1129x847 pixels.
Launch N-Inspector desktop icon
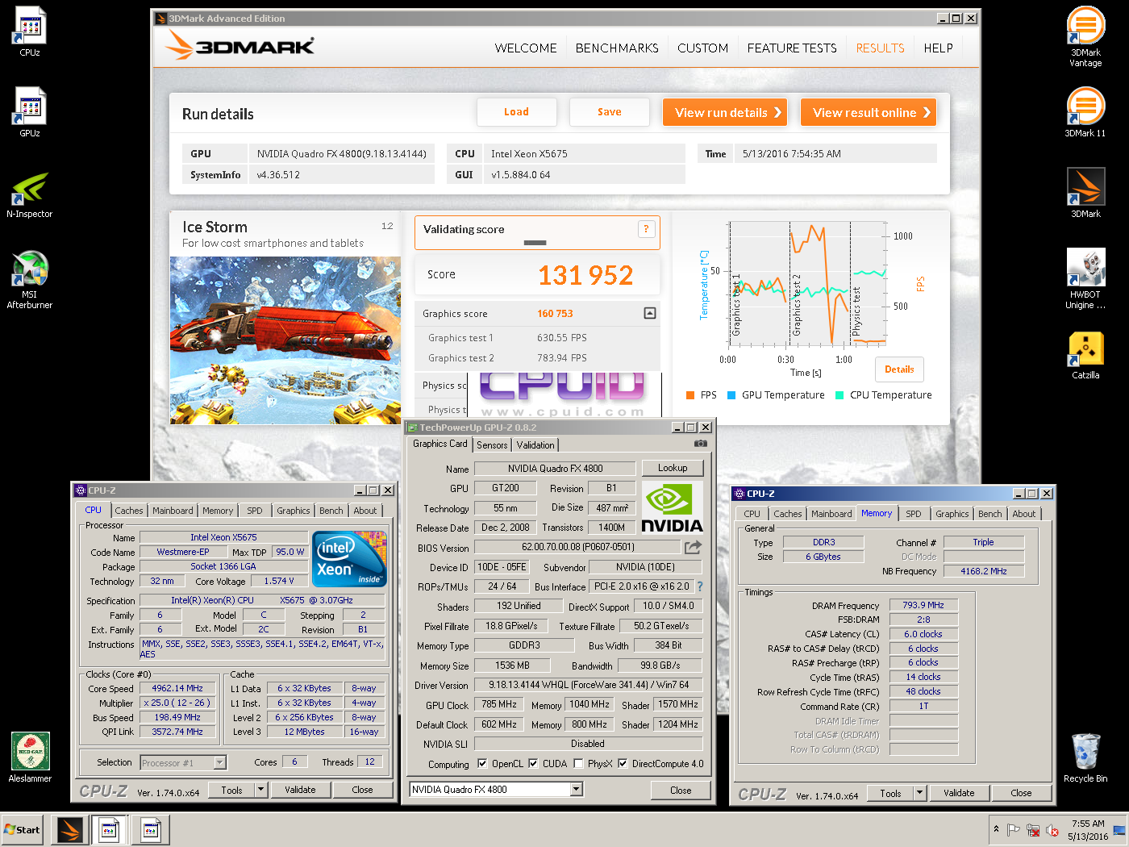pyautogui.click(x=30, y=194)
